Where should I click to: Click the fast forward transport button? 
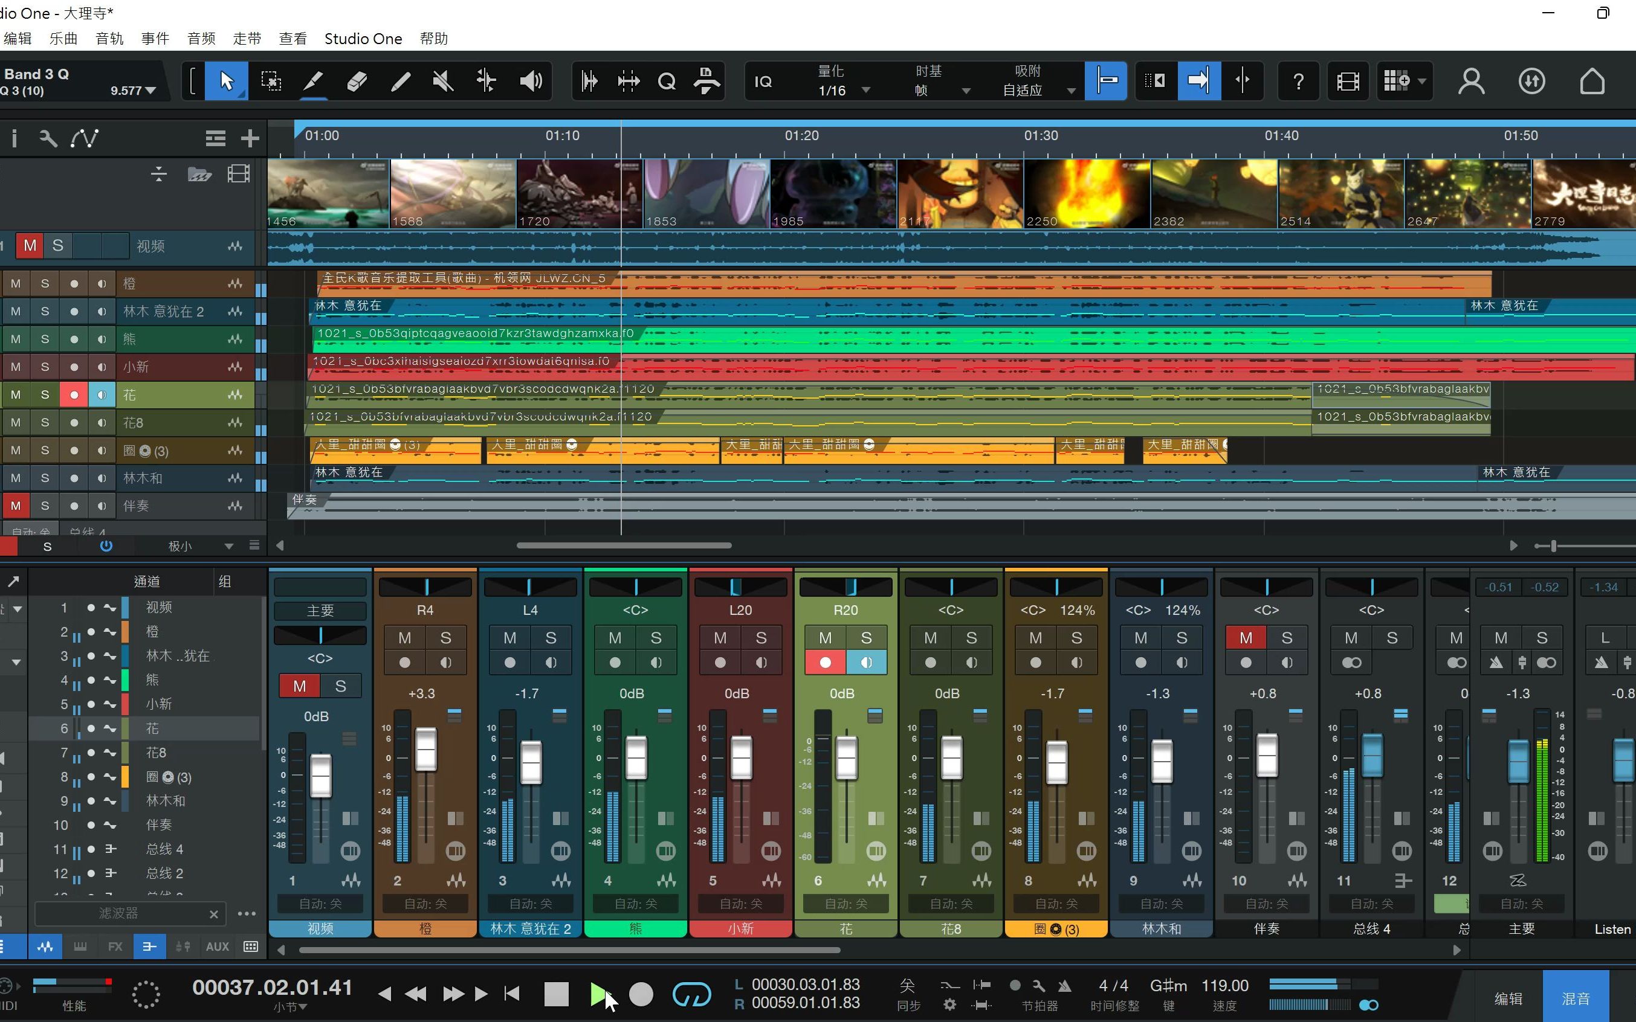coord(453,994)
